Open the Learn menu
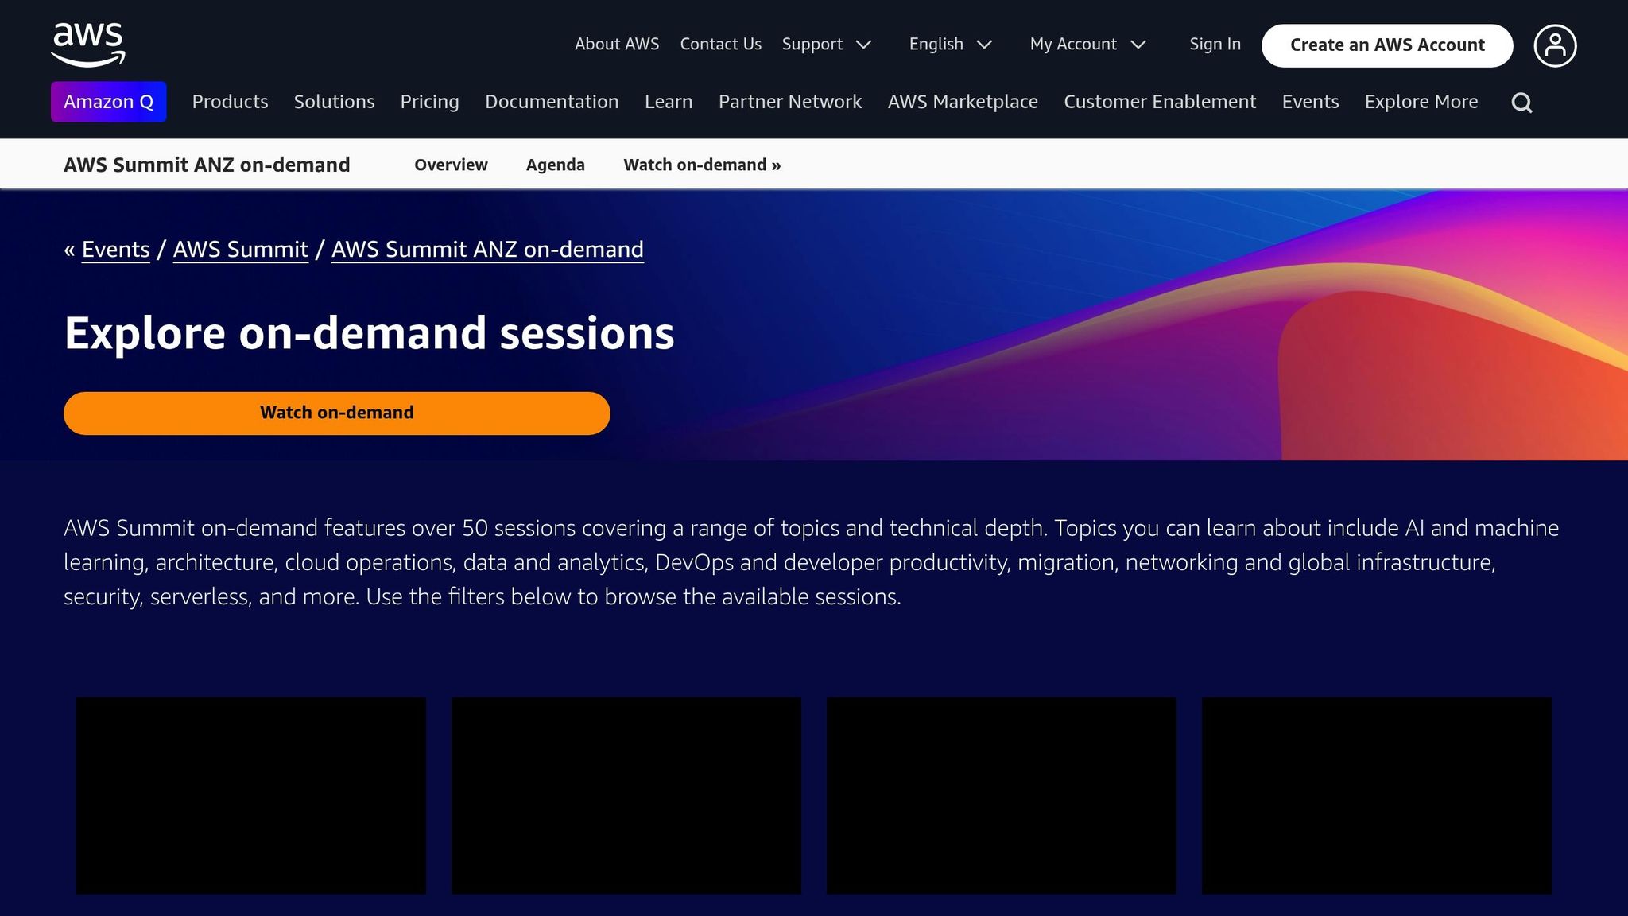This screenshot has height=916, width=1628. pyautogui.click(x=669, y=102)
